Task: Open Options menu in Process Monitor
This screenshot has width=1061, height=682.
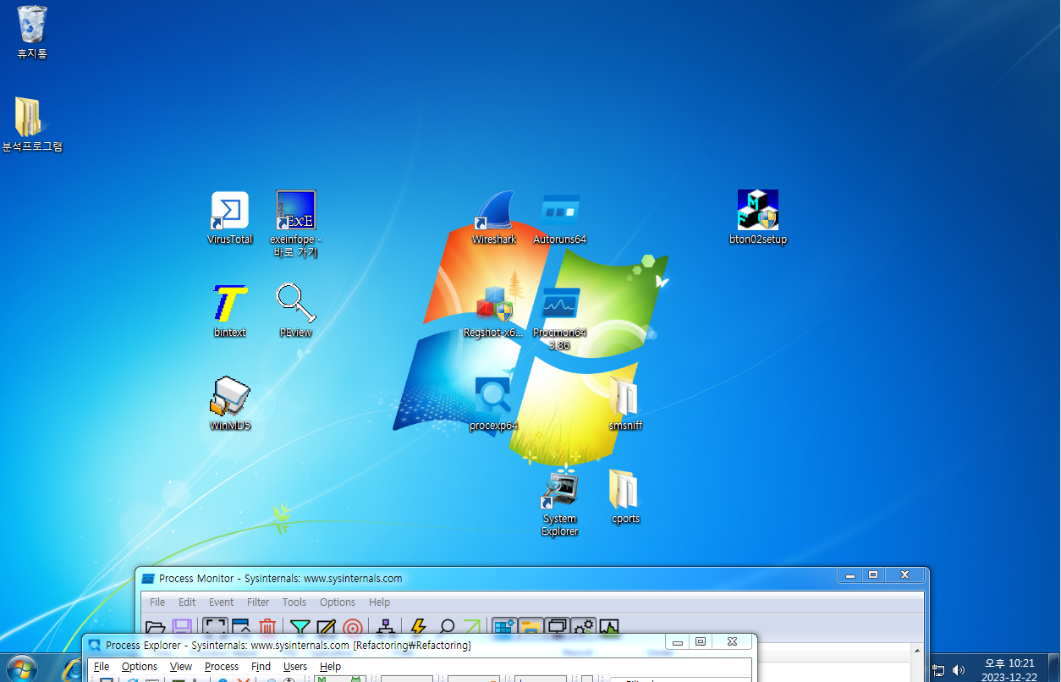Action: (x=338, y=602)
